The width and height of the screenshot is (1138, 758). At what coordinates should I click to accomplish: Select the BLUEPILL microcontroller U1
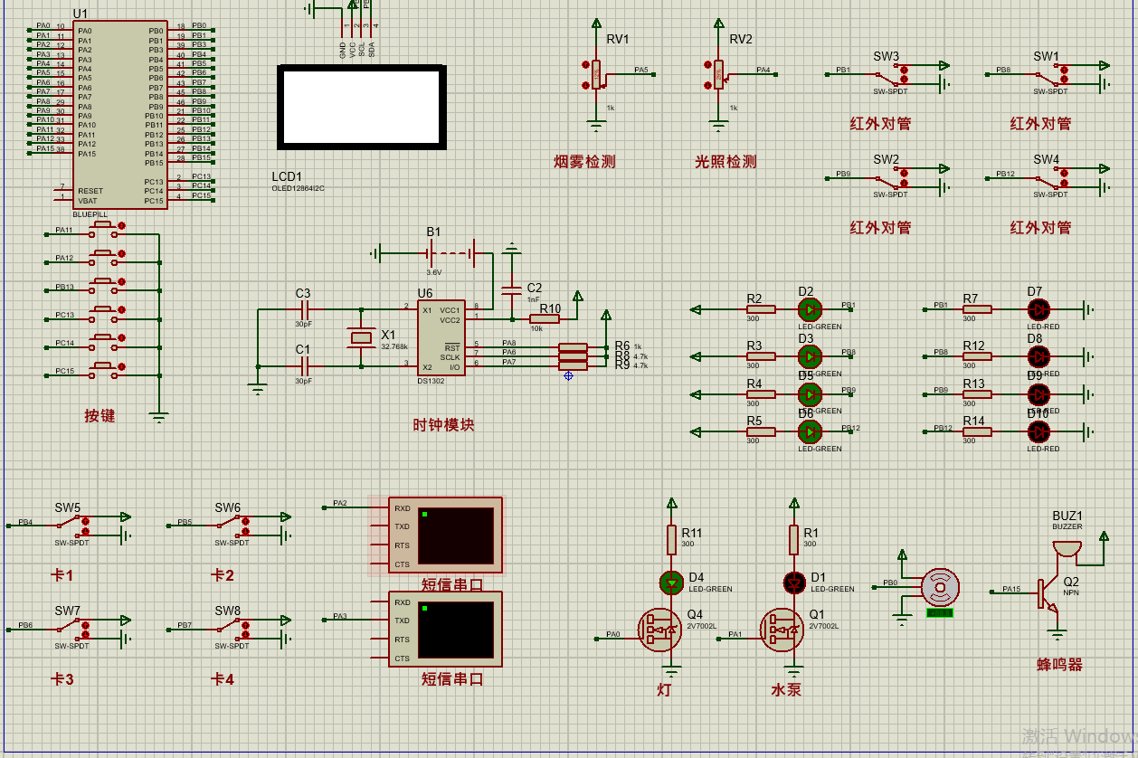point(120,115)
